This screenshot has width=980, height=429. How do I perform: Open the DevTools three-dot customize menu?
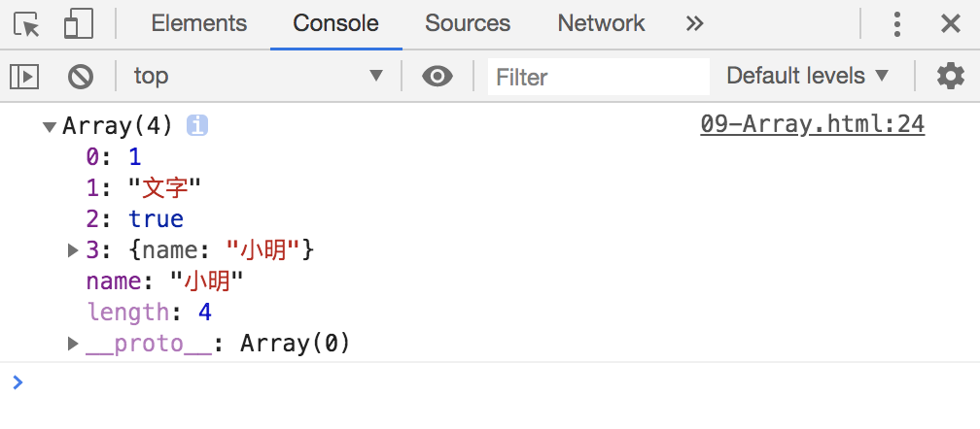[896, 24]
